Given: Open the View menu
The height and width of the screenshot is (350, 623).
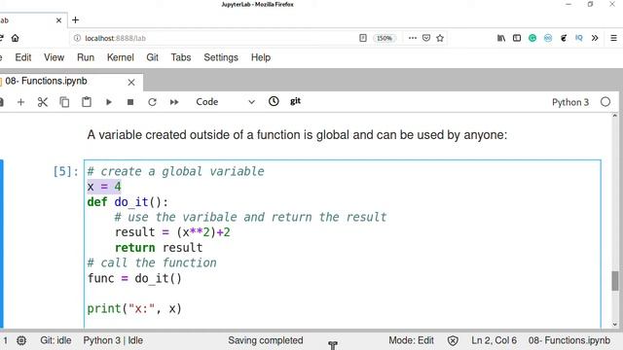Looking at the screenshot, I should point(54,57).
